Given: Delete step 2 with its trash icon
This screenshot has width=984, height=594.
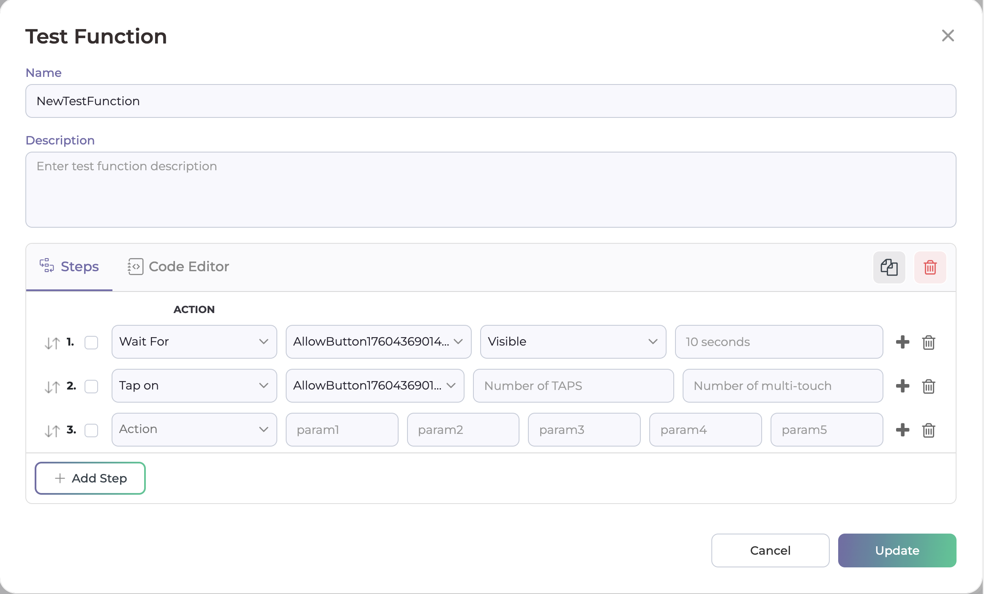Looking at the screenshot, I should click(x=929, y=386).
